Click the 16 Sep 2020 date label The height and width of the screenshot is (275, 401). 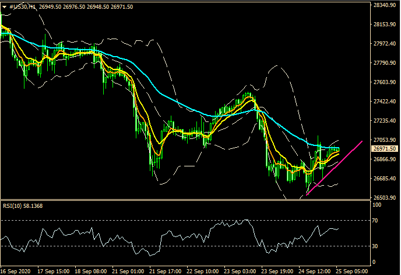tap(16, 271)
